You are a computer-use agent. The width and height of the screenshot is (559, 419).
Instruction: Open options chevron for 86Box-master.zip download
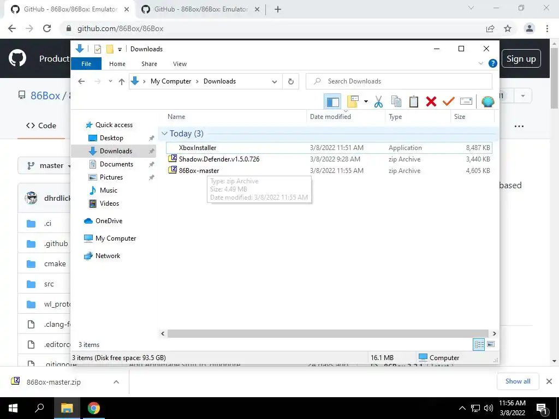click(x=116, y=382)
